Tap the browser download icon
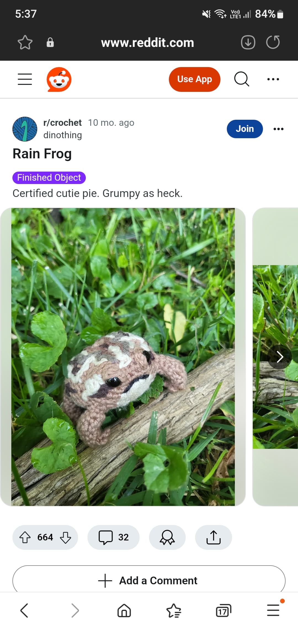The width and height of the screenshot is (298, 629). (x=248, y=42)
